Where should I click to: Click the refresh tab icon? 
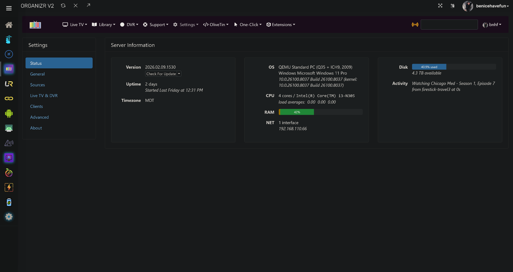(63, 6)
